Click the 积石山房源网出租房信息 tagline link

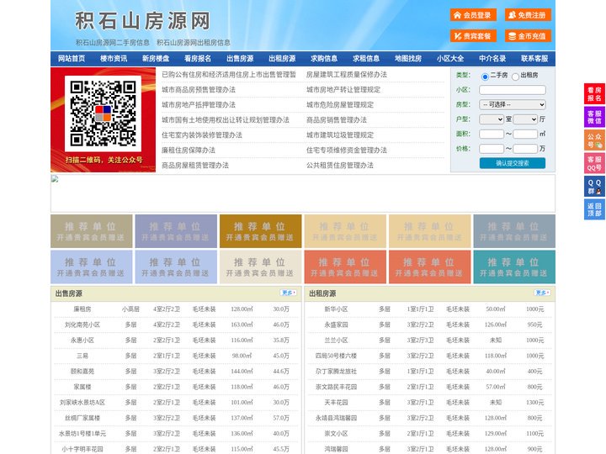click(194, 43)
